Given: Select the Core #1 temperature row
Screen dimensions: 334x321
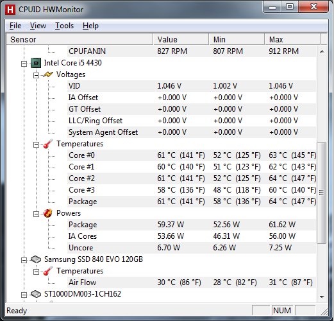Looking at the screenshot, I should point(192,167).
